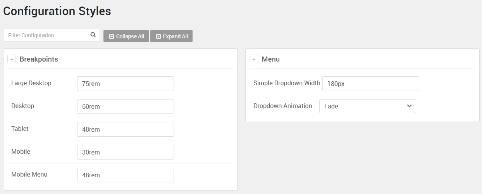Collapse the Menu panel using its arrow toggle
This screenshot has height=194, width=482.
[x=254, y=59]
